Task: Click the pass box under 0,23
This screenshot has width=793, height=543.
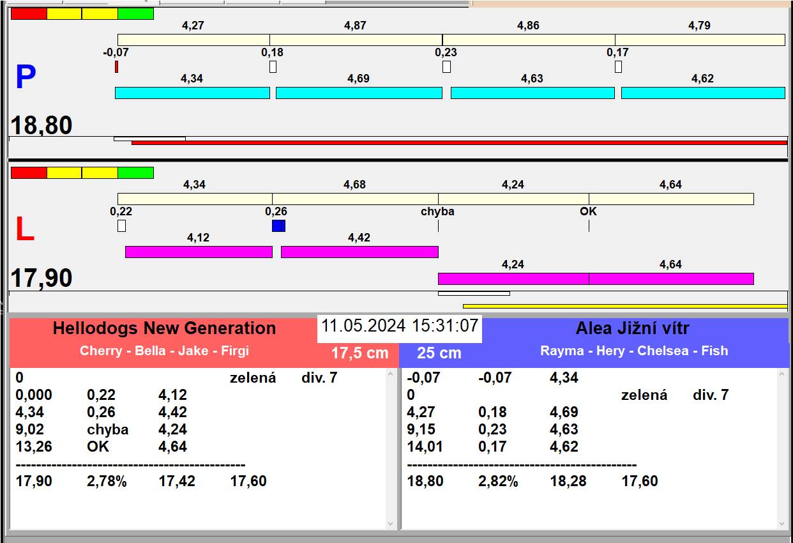Action: coord(446,66)
